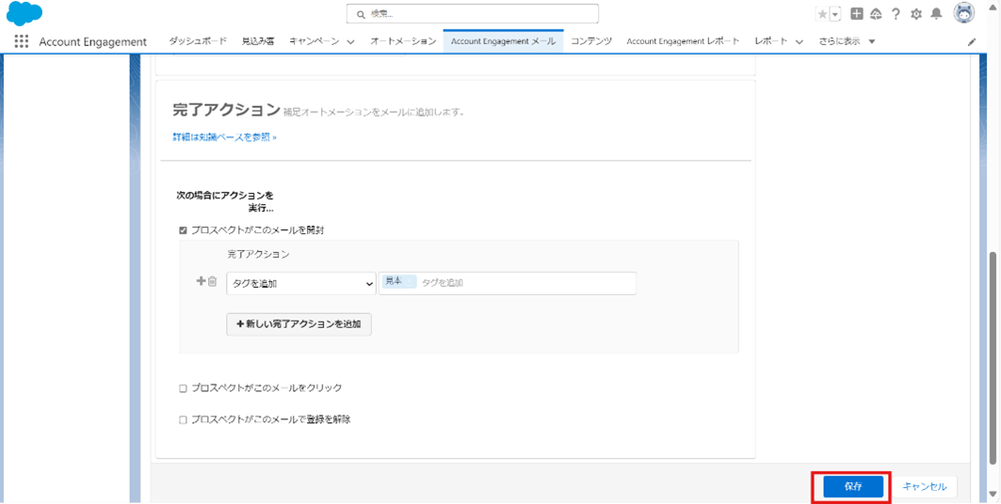Click the scrollbar down arrow
1001x504 pixels.
994,494
